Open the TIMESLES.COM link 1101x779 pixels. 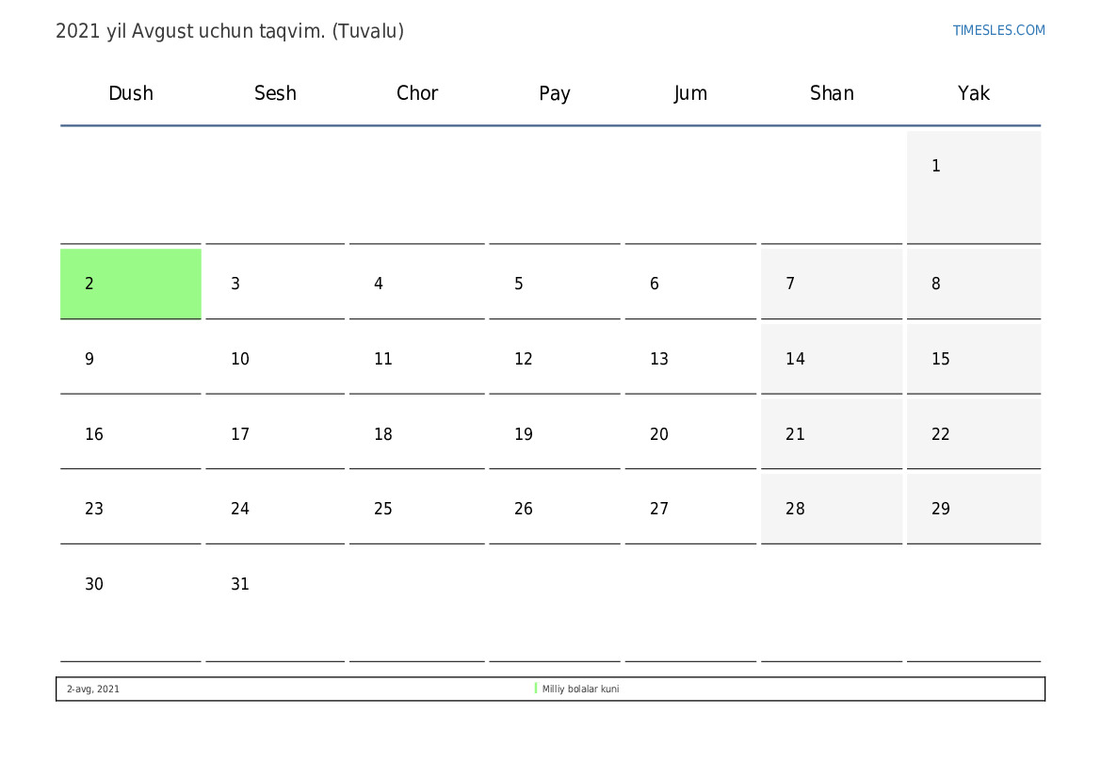[x=998, y=30]
